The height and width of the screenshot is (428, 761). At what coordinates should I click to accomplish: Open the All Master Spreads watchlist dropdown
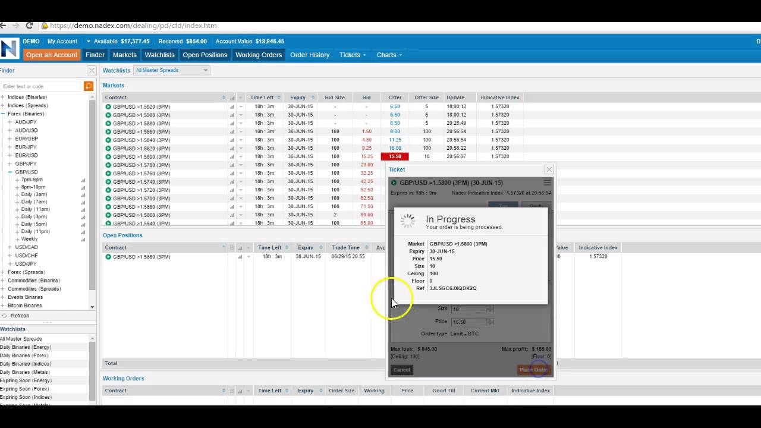[172, 70]
